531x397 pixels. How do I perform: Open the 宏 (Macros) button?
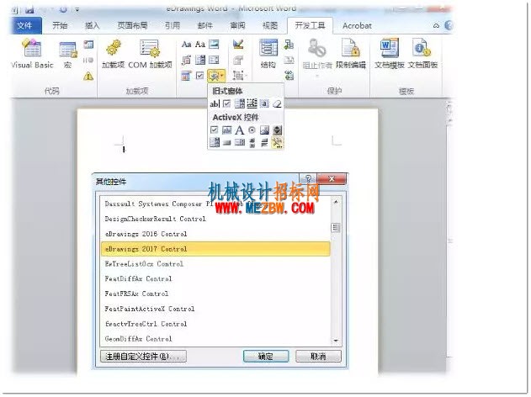[x=68, y=54]
